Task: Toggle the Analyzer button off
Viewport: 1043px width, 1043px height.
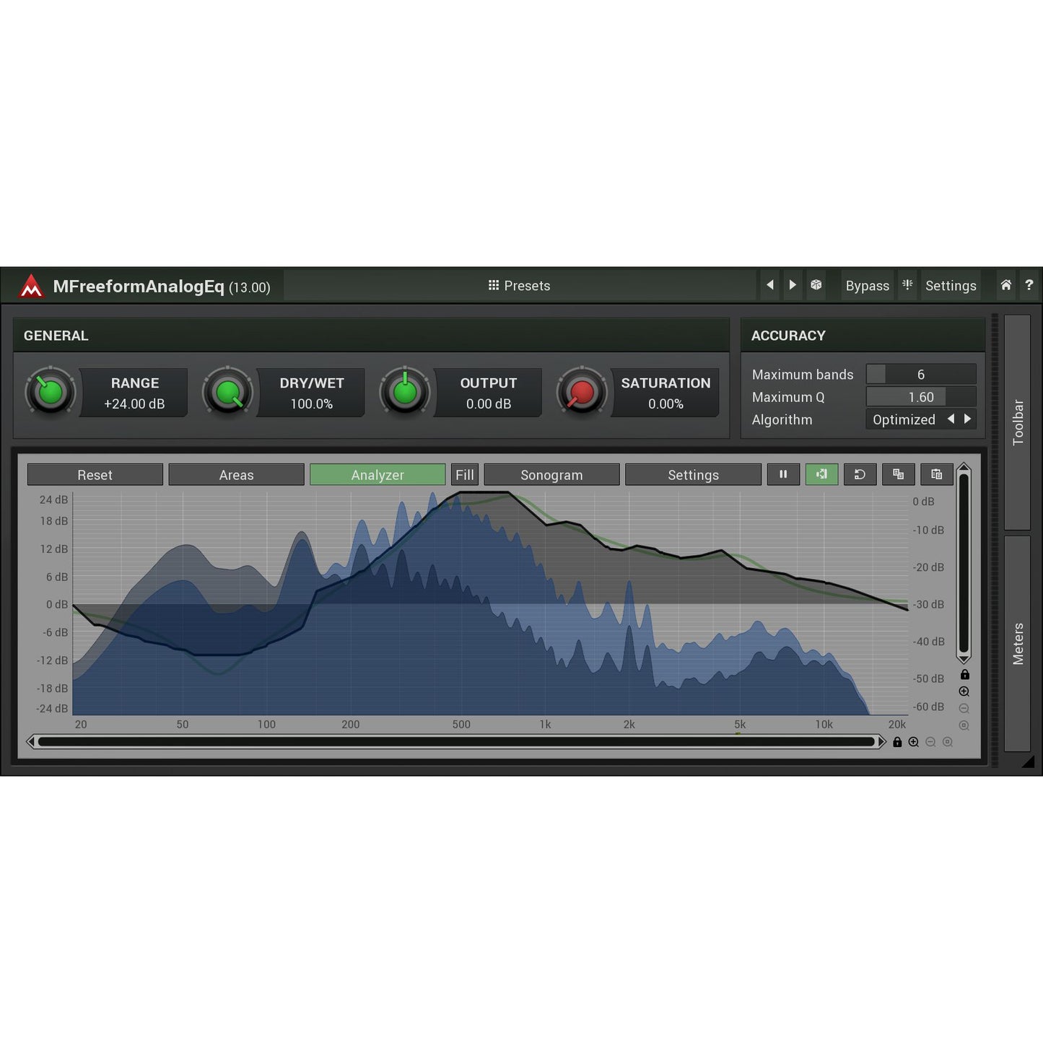Action: tap(378, 475)
